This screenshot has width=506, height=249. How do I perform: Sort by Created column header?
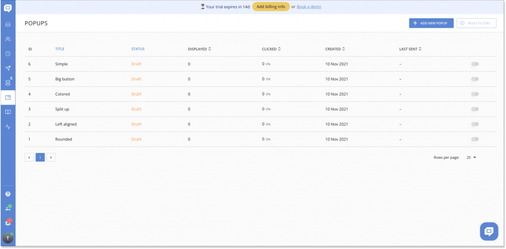pyautogui.click(x=335, y=49)
